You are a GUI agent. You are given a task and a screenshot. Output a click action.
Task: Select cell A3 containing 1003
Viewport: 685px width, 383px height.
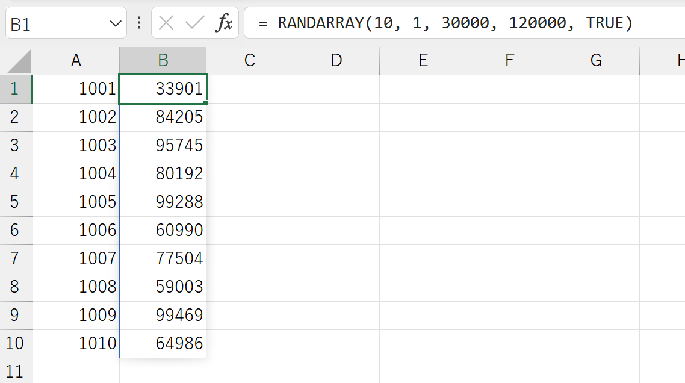click(76, 146)
